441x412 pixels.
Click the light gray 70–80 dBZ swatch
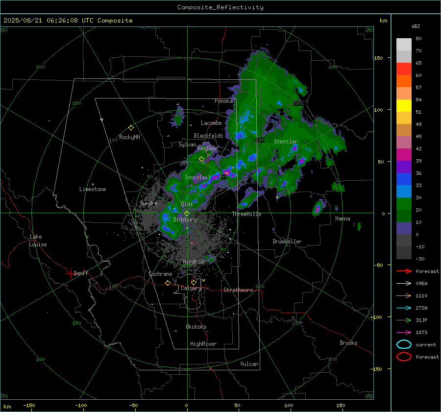(x=404, y=45)
